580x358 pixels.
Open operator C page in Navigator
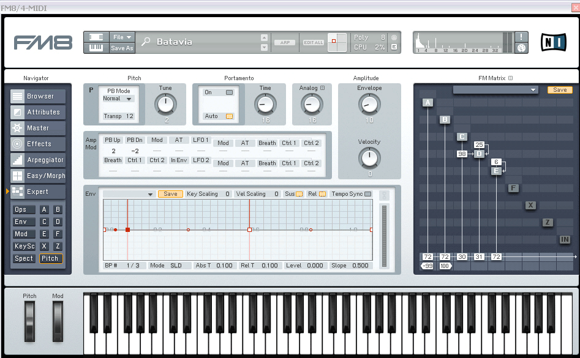click(x=44, y=222)
